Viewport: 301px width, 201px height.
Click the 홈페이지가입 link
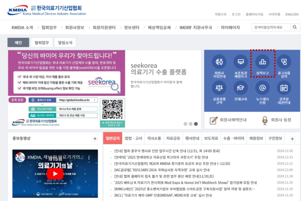(254, 14)
